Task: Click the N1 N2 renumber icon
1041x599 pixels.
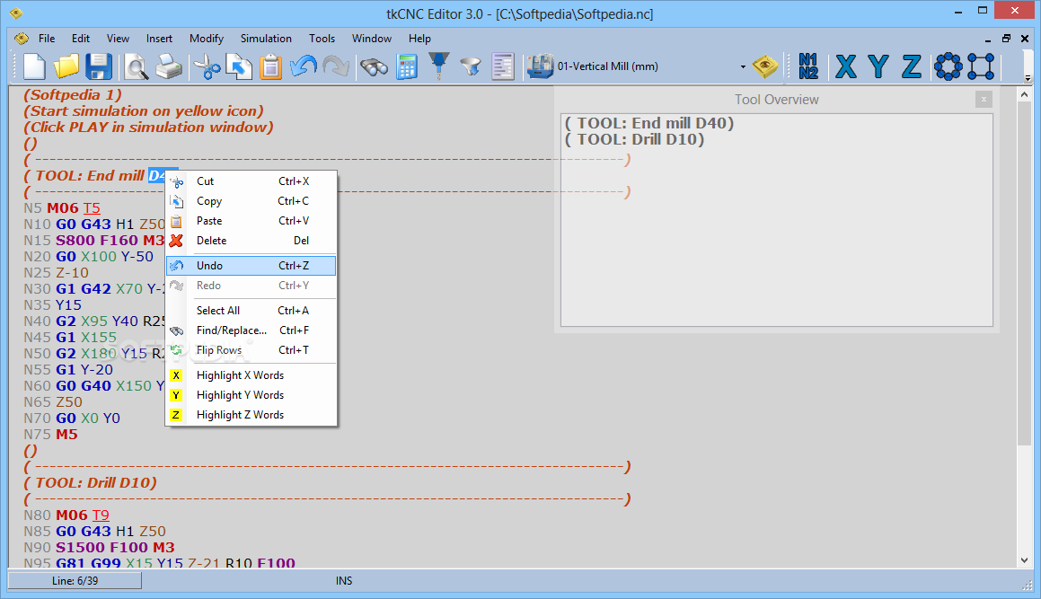Action: (x=808, y=66)
